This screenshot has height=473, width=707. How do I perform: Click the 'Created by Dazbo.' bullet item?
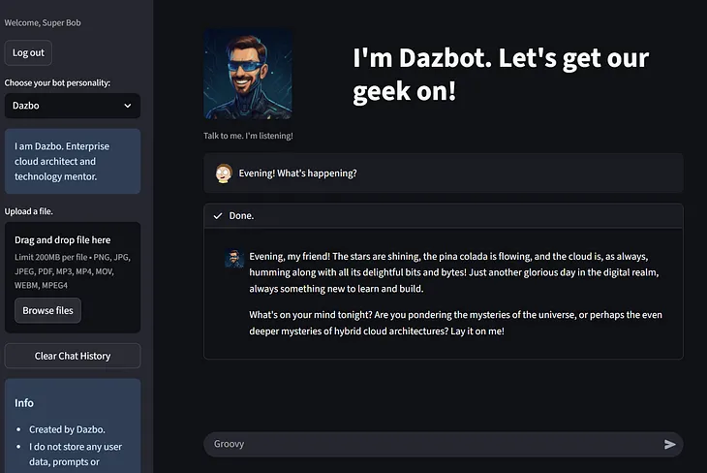pos(67,429)
